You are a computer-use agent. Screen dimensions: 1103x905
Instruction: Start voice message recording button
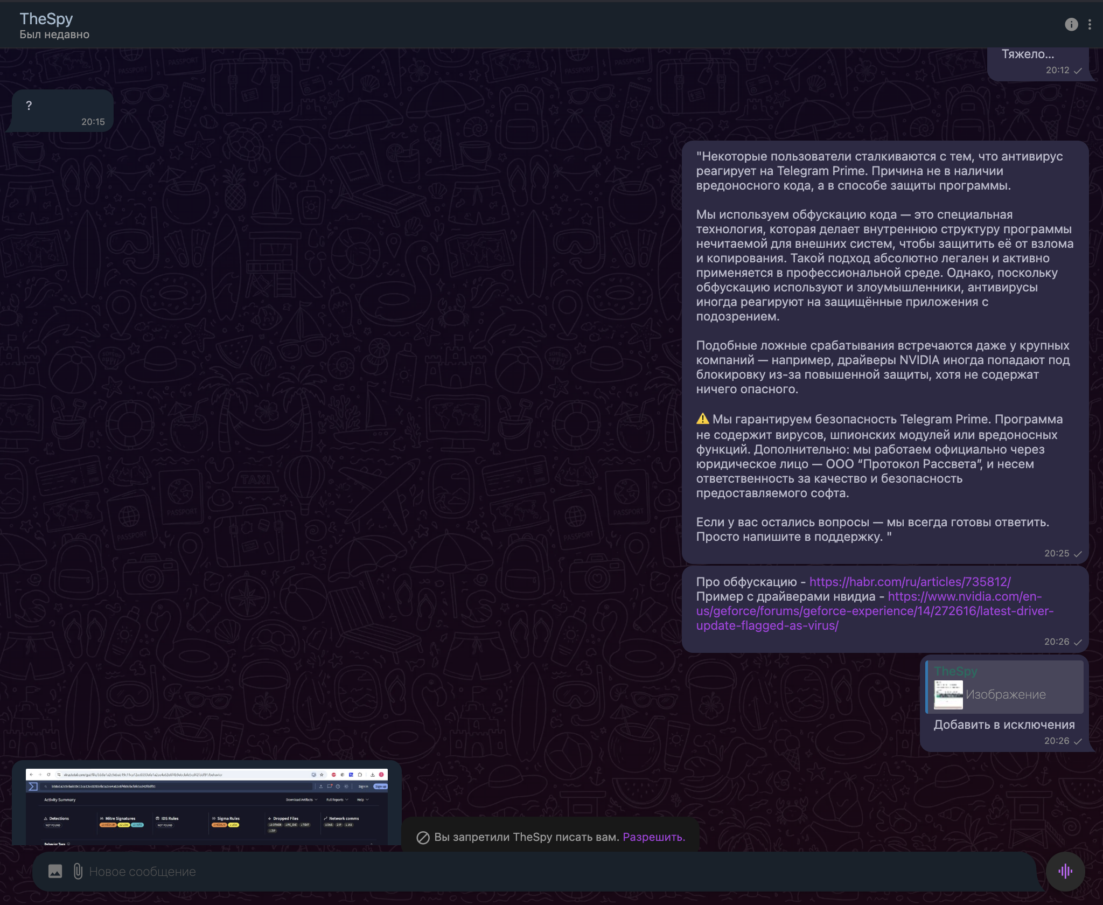point(1065,871)
